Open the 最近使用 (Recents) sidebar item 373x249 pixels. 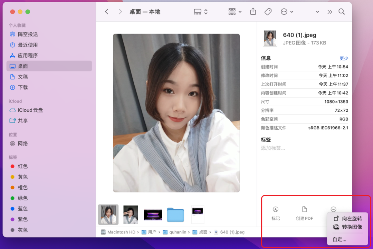coord(27,45)
